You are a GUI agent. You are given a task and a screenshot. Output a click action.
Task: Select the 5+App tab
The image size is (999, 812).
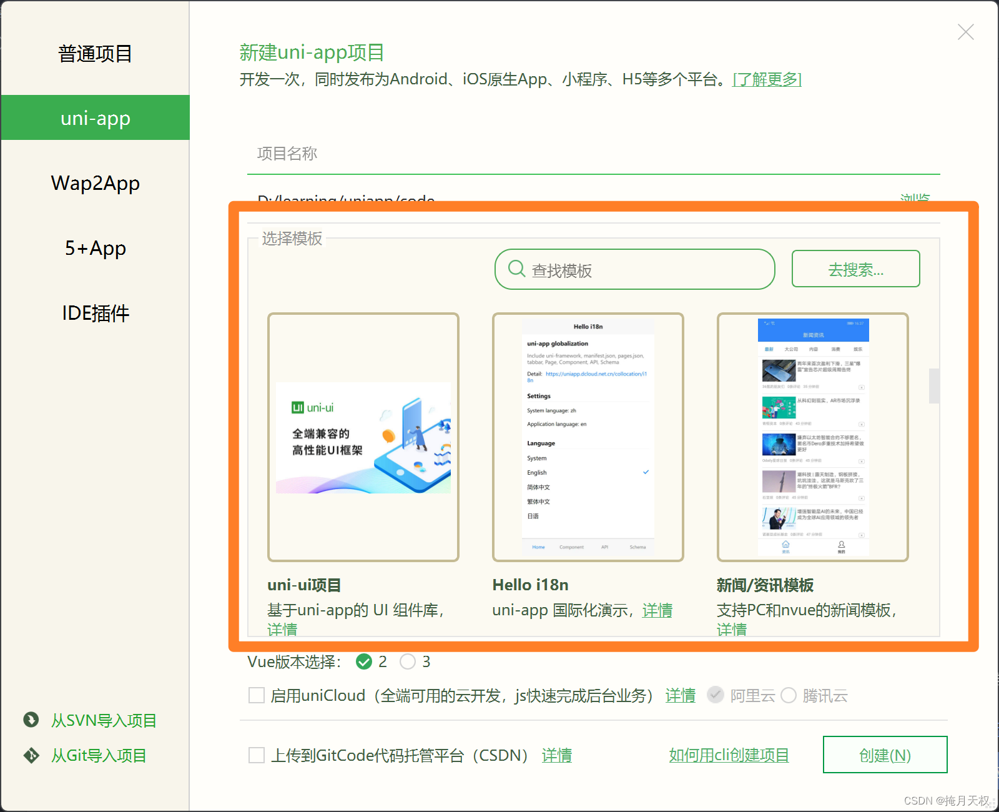tap(95, 248)
